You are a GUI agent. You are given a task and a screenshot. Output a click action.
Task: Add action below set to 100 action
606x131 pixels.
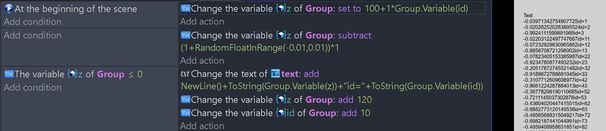click(202, 22)
